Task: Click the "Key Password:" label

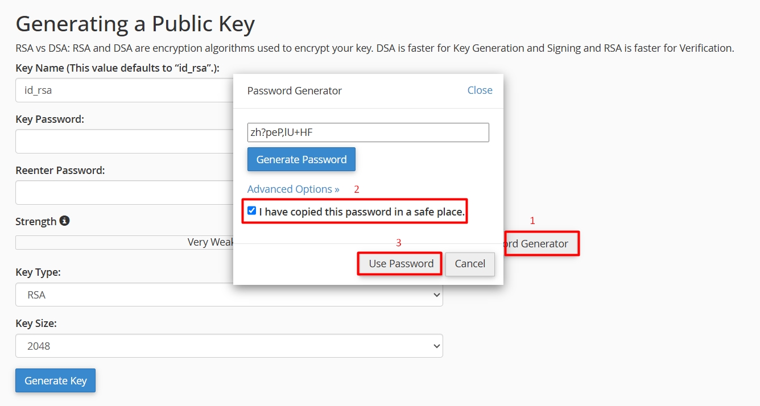Action: point(49,119)
